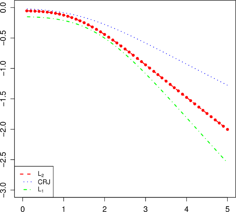Click x-axis tick label 0
This screenshot has height=212, width=236.
coord(23,208)
